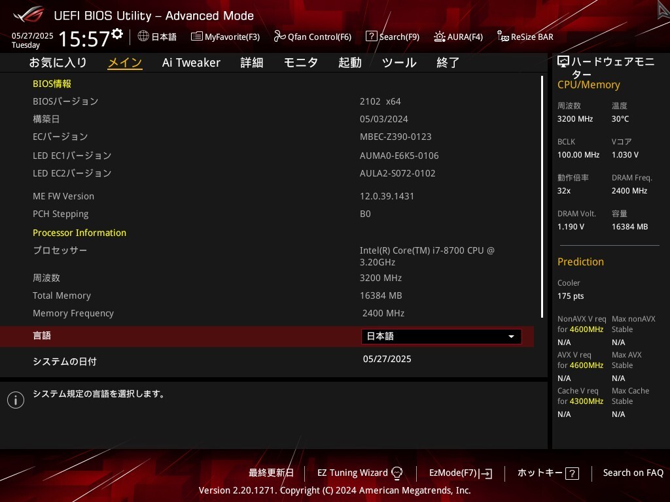670x502 pixels.
Task: Open clock settings gear icon
Action: pos(117,33)
